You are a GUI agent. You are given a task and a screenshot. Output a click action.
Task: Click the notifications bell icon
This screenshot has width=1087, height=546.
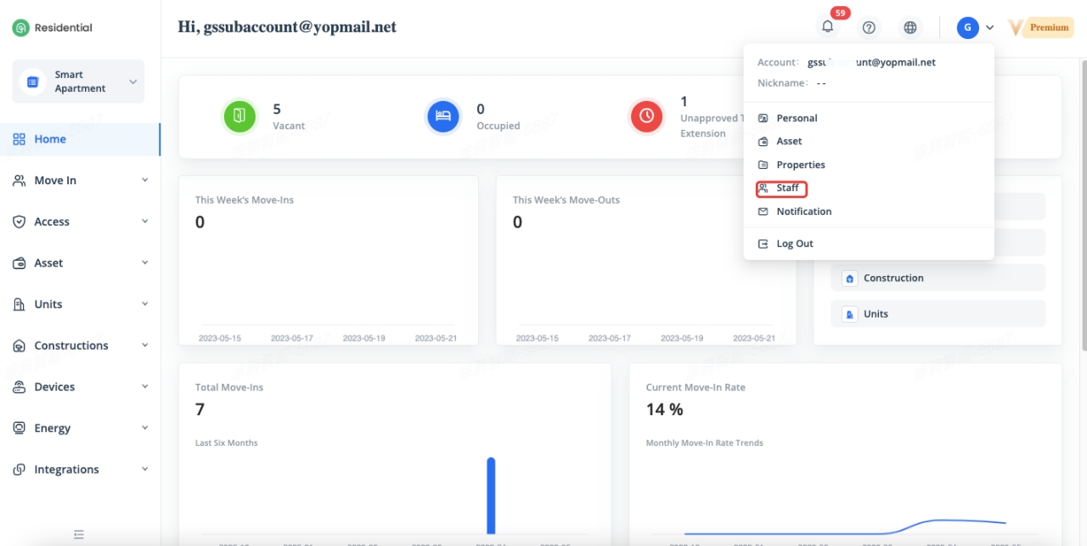(827, 27)
